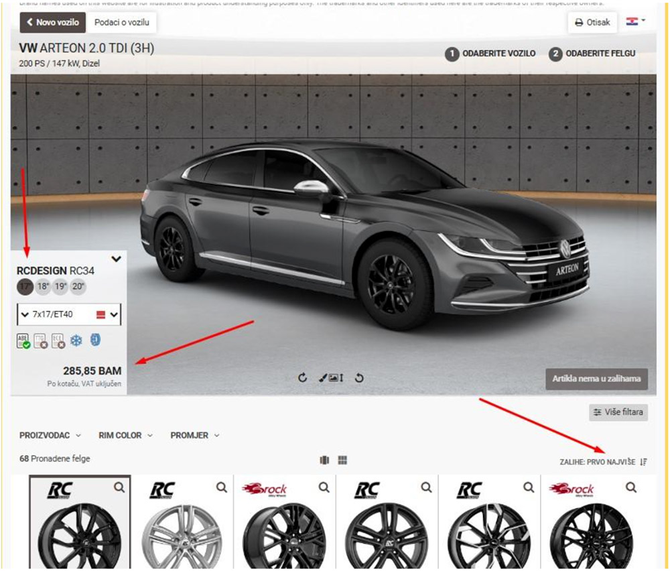The width and height of the screenshot is (670, 571).
Task: Click the Otisak print button
Action: [592, 22]
